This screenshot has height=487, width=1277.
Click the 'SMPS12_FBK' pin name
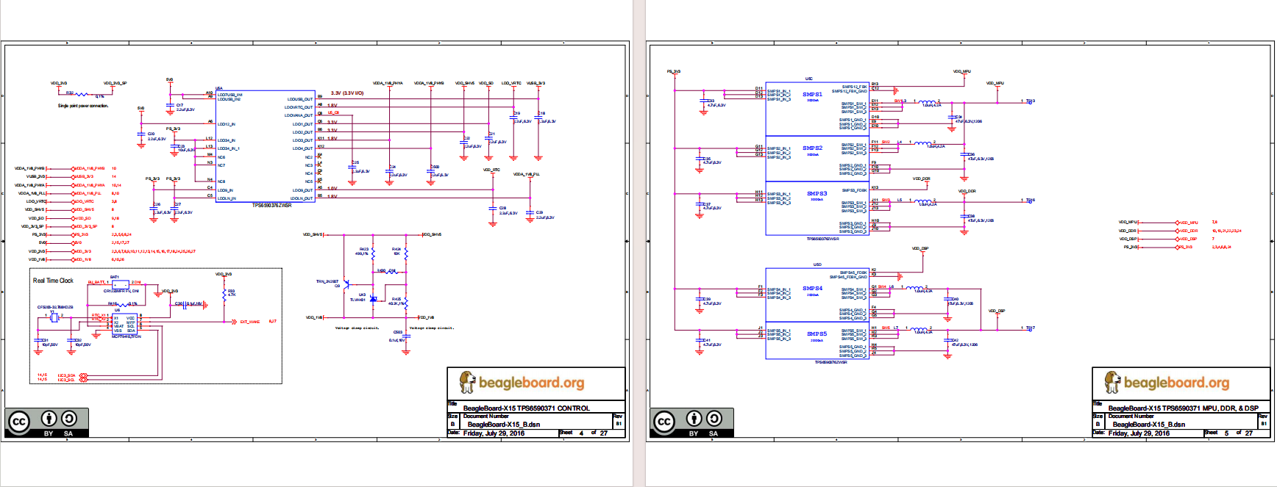click(854, 87)
